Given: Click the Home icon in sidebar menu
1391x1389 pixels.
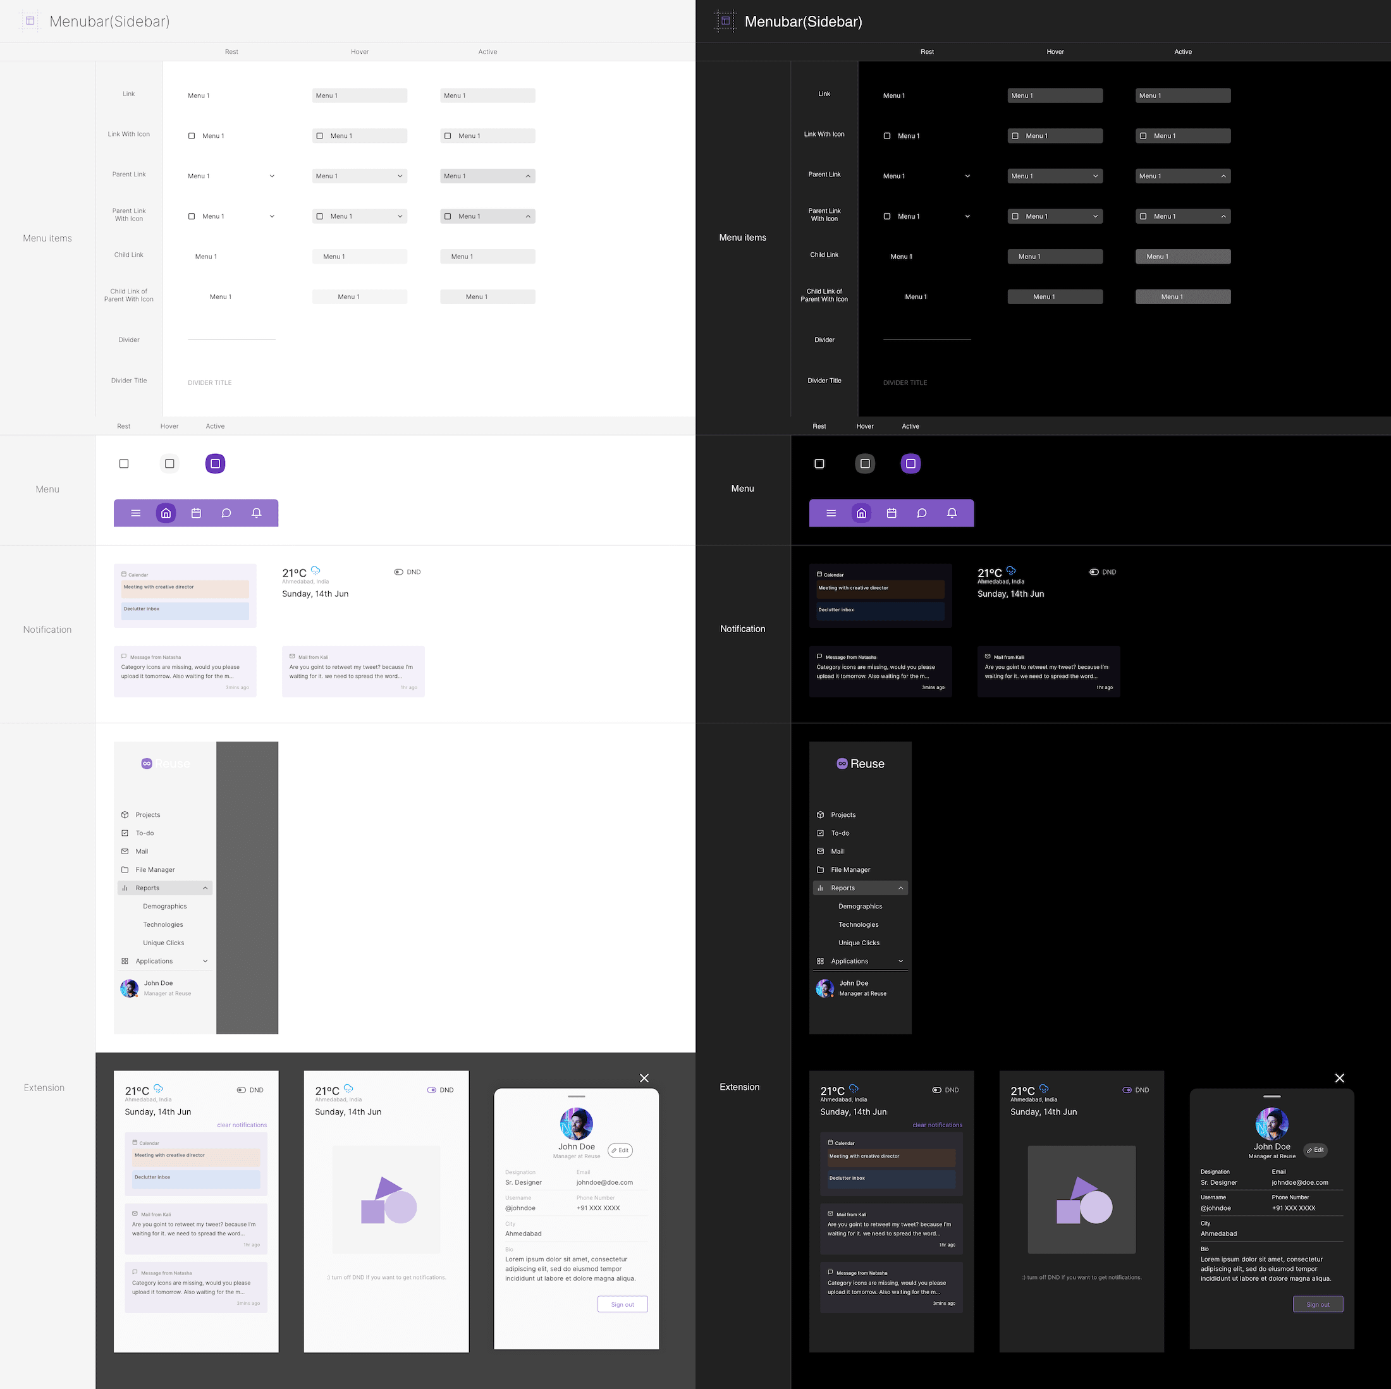Looking at the screenshot, I should pyautogui.click(x=166, y=513).
